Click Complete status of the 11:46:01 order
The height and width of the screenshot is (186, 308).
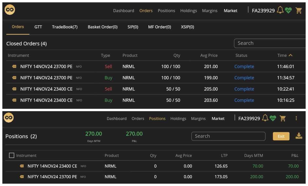[x=244, y=66]
